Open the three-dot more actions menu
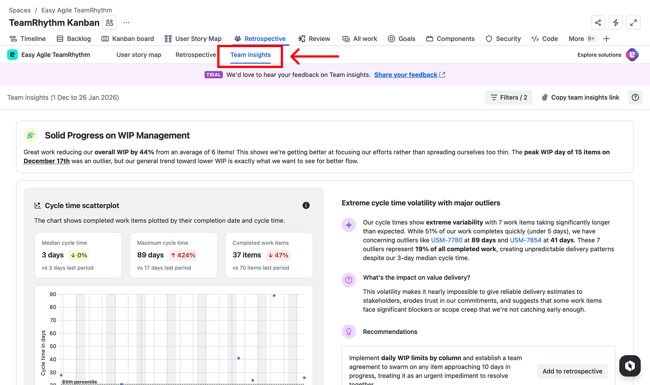This screenshot has width=650, height=385. pyautogui.click(x=127, y=23)
